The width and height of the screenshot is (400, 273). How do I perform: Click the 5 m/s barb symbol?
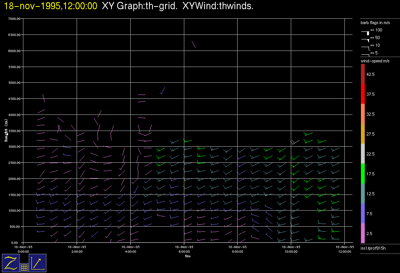[366, 55]
